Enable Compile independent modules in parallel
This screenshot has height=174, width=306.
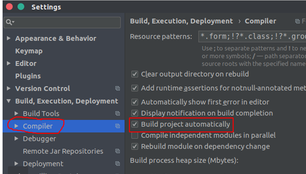tap(135, 135)
